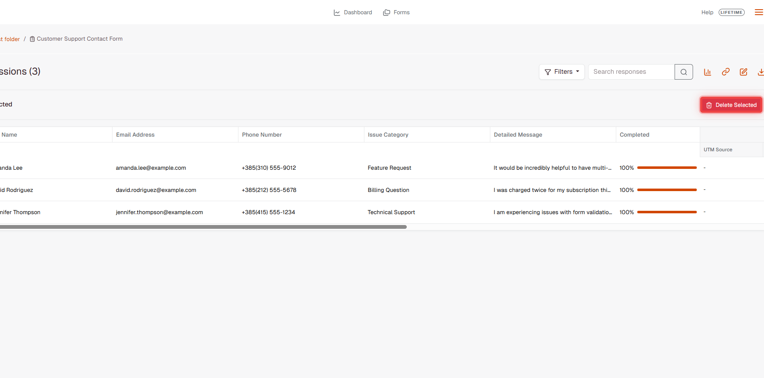Open the multi-language message cell
Image resolution: width=764 pixels, height=378 pixels.
click(552, 168)
